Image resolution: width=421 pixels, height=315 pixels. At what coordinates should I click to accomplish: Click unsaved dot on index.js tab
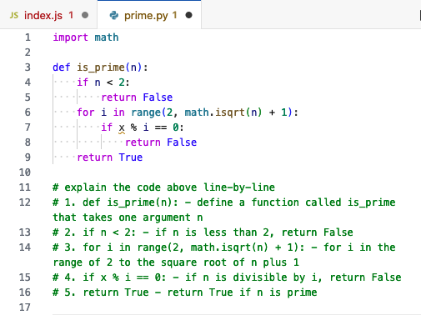(x=85, y=15)
